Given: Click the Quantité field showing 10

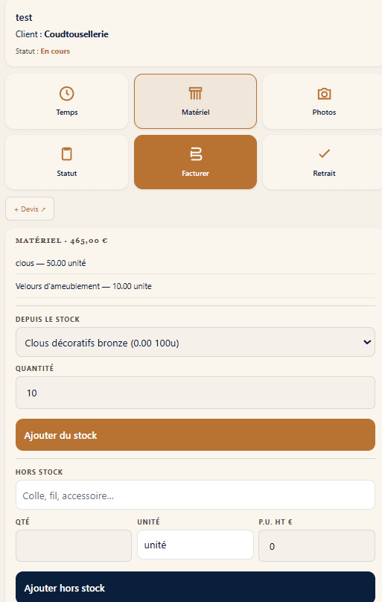Looking at the screenshot, I should 195,393.
